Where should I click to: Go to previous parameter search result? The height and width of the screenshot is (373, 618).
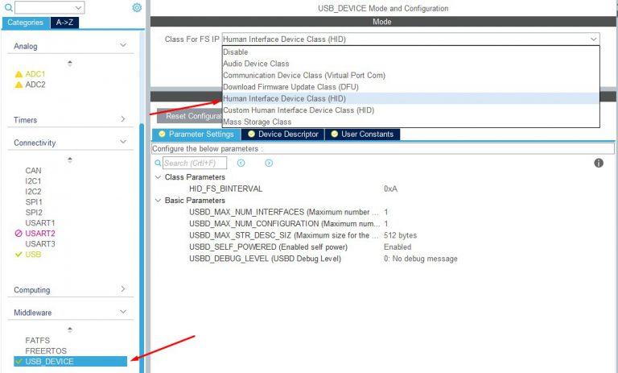[241, 163]
